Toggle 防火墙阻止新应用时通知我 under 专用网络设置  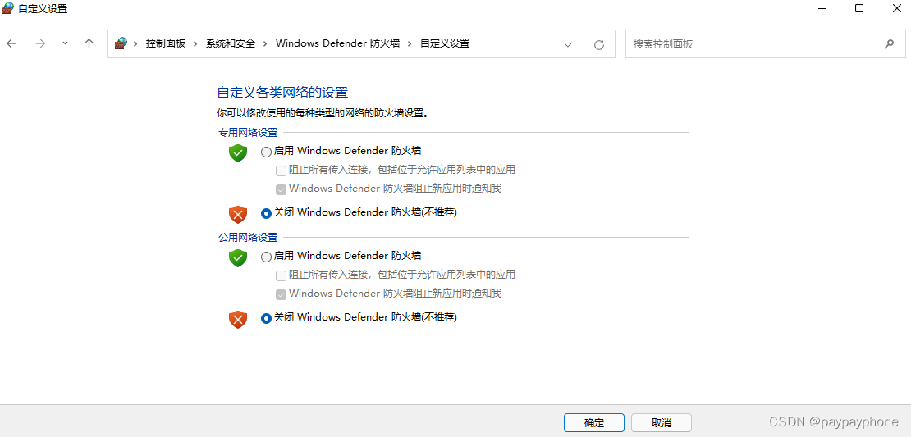point(282,189)
